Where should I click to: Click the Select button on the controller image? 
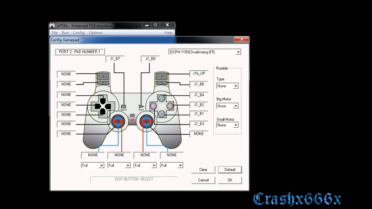tap(124, 107)
